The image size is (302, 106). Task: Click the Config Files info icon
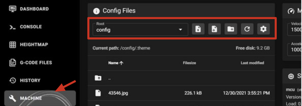[x=96, y=11]
